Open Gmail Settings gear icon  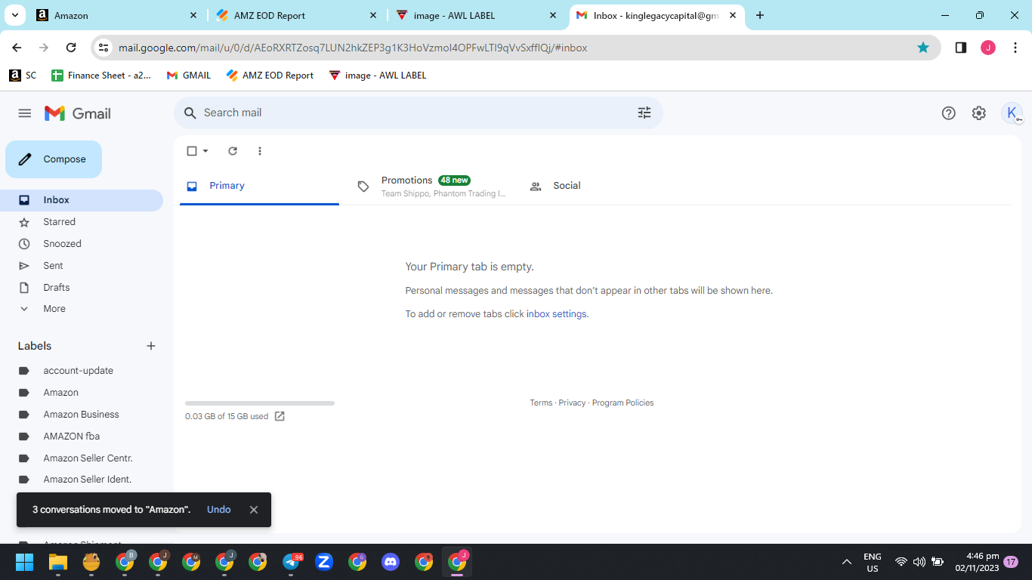tap(979, 113)
